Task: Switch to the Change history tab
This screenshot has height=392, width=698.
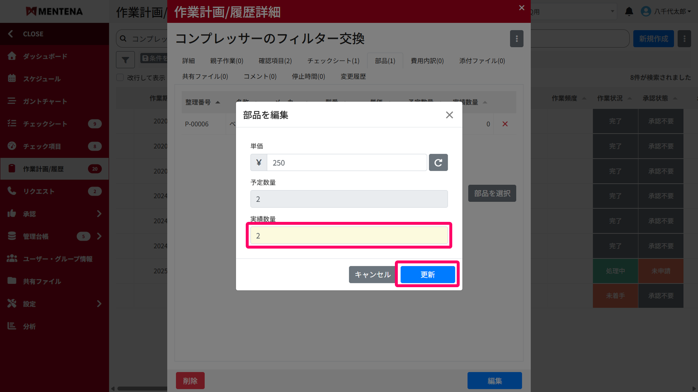Action: pos(353,77)
